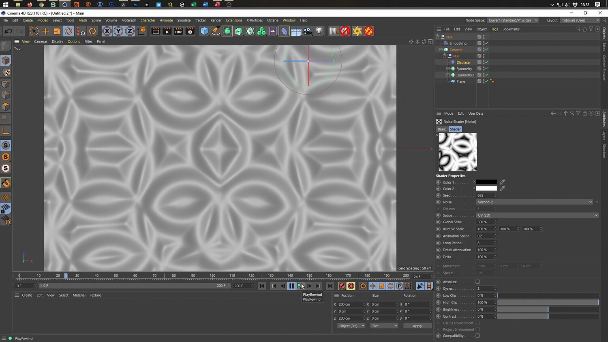Activate the Scale tool in the top toolbar
608x342 pixels.
[57, 31]
